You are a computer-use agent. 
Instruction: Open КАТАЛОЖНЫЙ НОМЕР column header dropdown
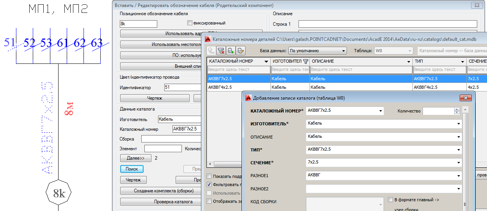click(266, 62)
